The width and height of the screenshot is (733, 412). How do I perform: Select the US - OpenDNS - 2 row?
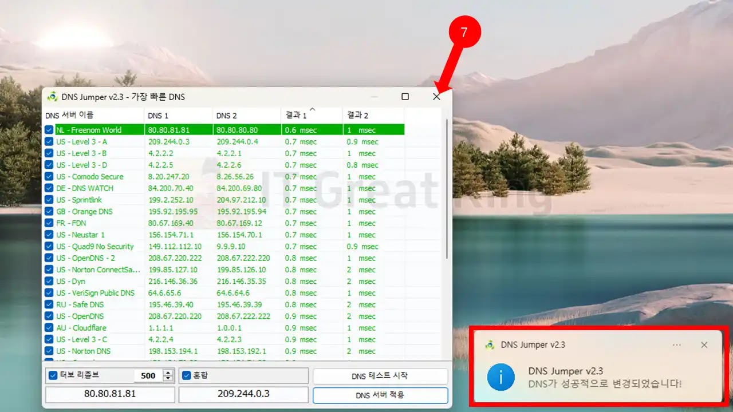tap(224, 258)
